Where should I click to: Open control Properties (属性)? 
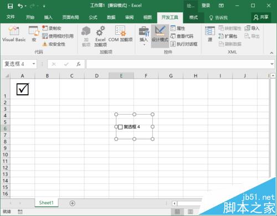tap(178, 28)
